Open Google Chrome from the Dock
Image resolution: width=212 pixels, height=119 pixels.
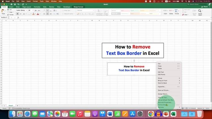coord(151,114)
